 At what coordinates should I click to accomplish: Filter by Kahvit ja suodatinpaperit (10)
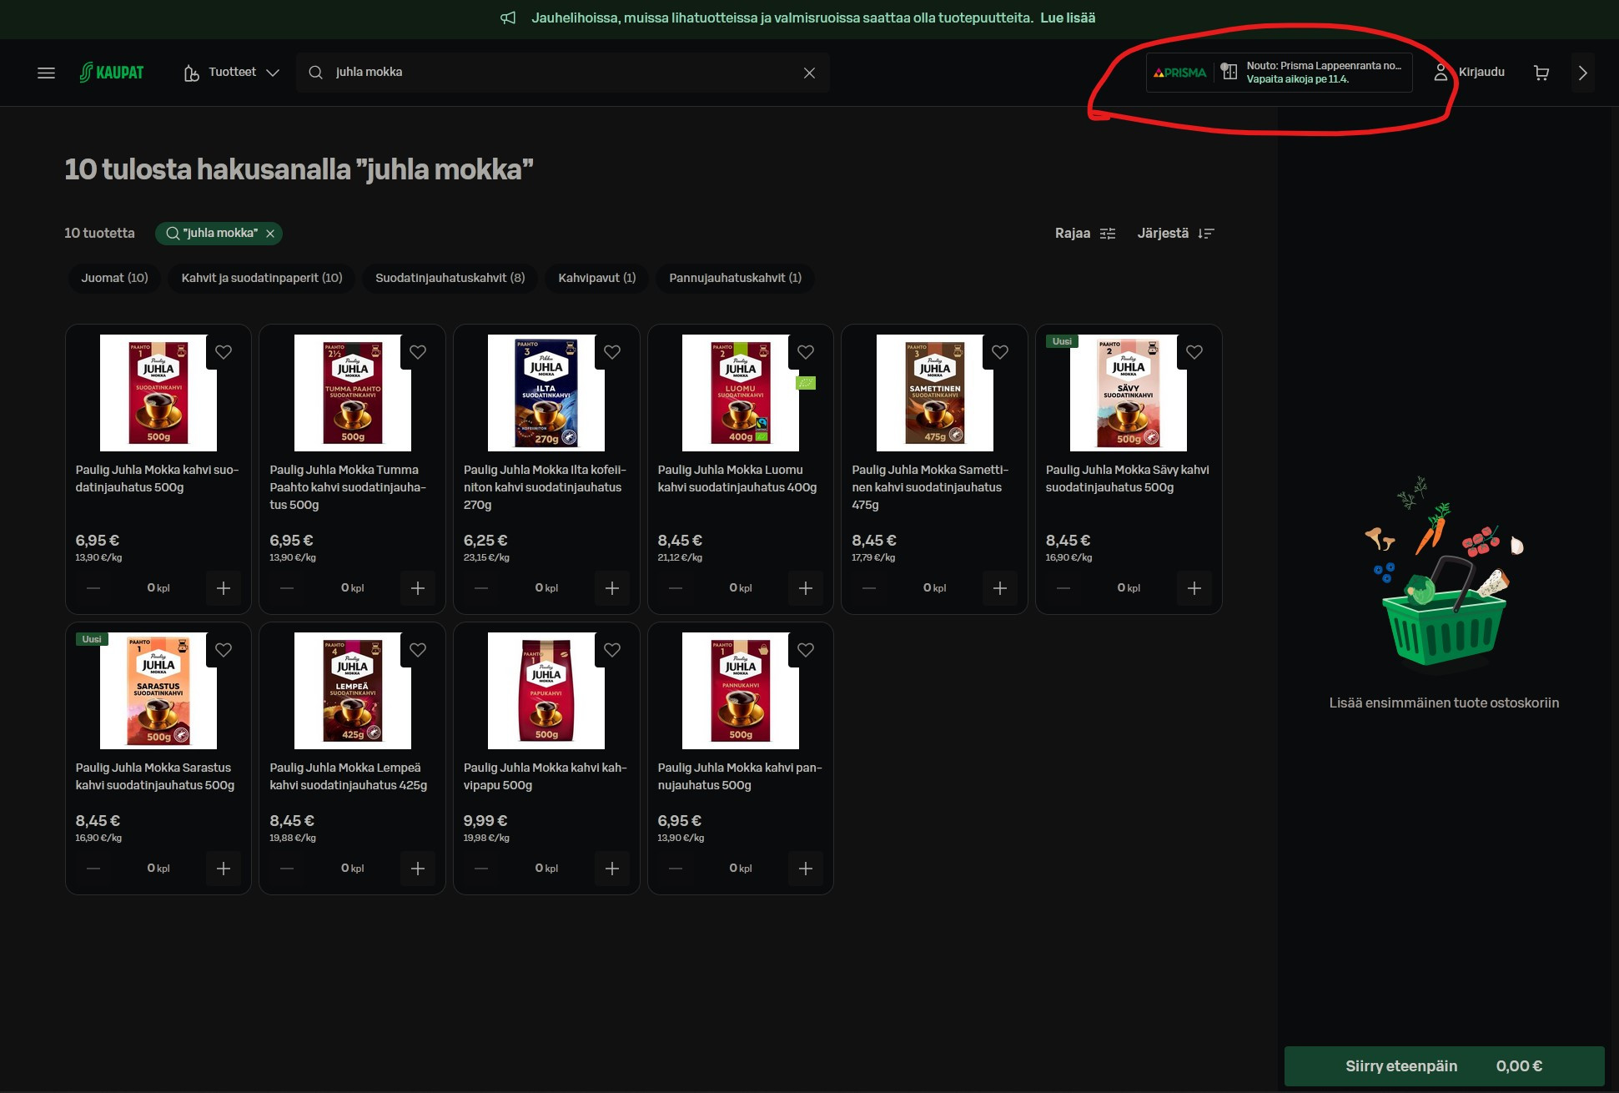click(x=262, y=278)
